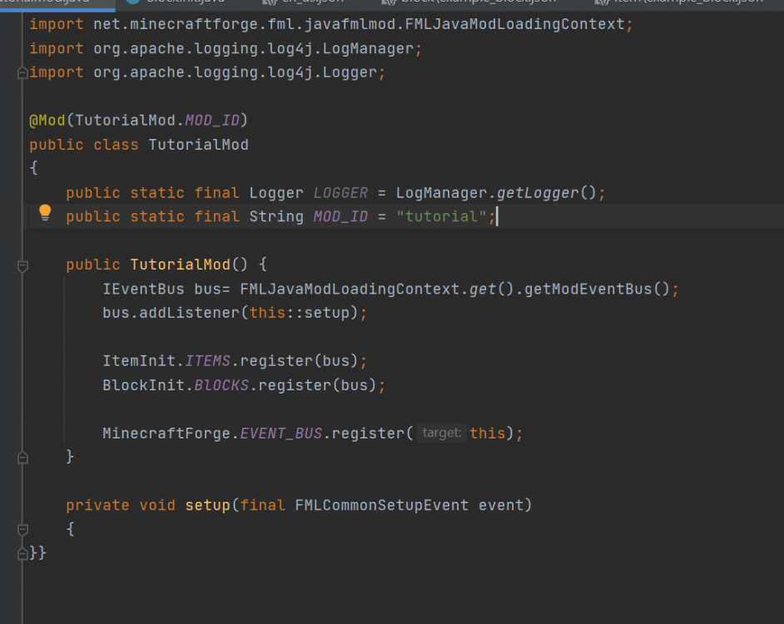
Task: Click the 'target:' parameter inlay hint
Action: (441, 433)
